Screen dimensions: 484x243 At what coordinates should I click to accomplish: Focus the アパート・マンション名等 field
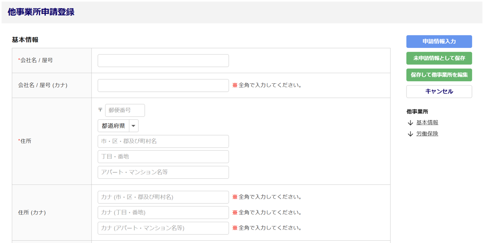tap(163, 172)
